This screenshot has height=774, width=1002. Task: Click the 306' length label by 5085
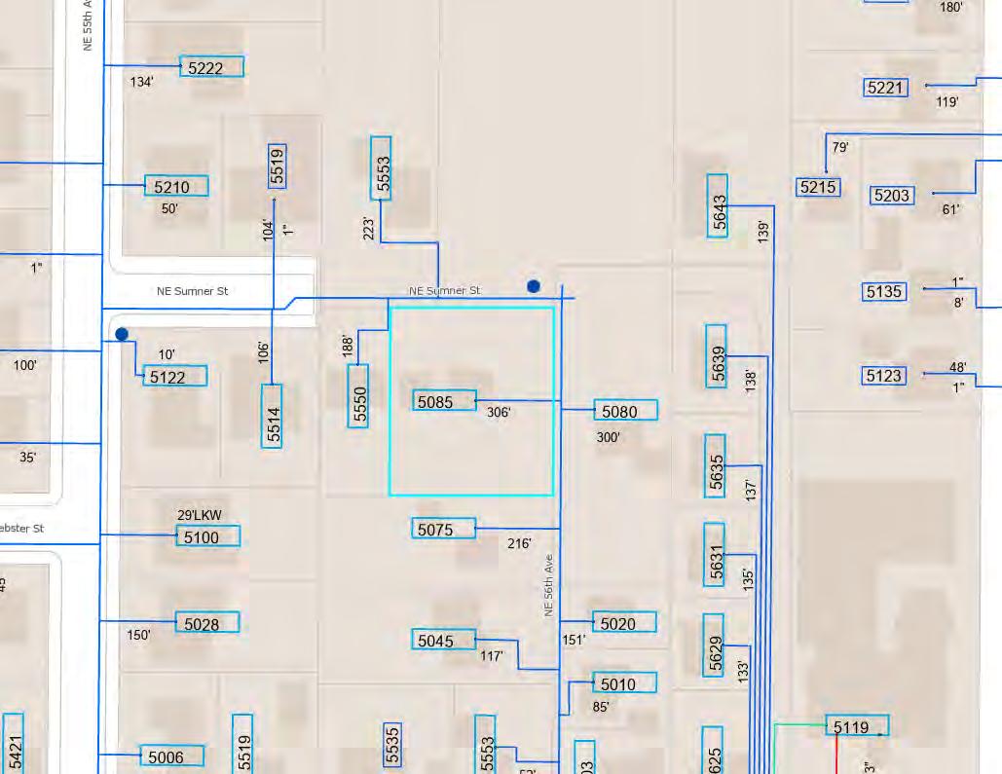tap(499, 412)
